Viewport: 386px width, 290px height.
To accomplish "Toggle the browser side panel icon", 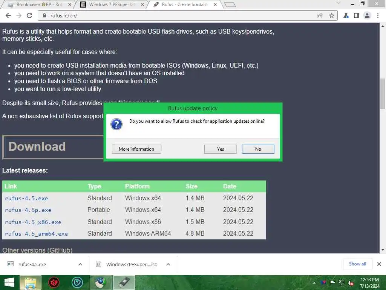I will tap(357, 15).
